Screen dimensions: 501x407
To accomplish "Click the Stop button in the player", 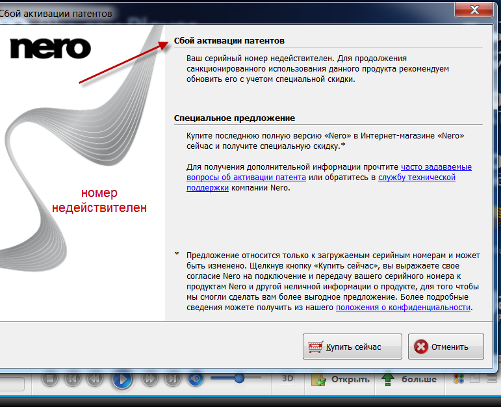I will click(x=50, y=379).
